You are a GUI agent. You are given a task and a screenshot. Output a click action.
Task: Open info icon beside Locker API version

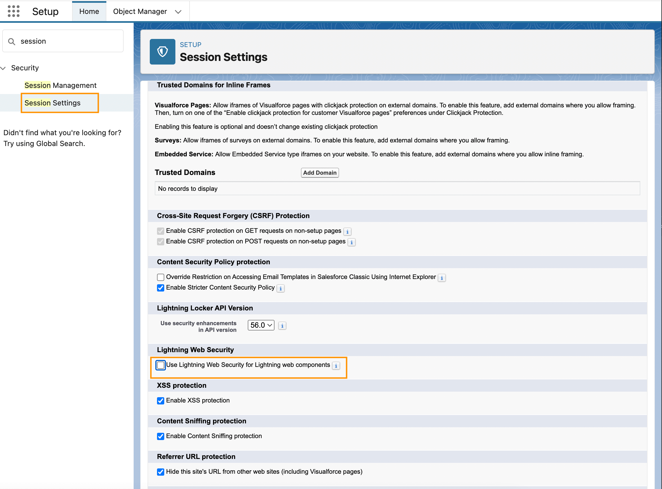click(x=282, y=326)
